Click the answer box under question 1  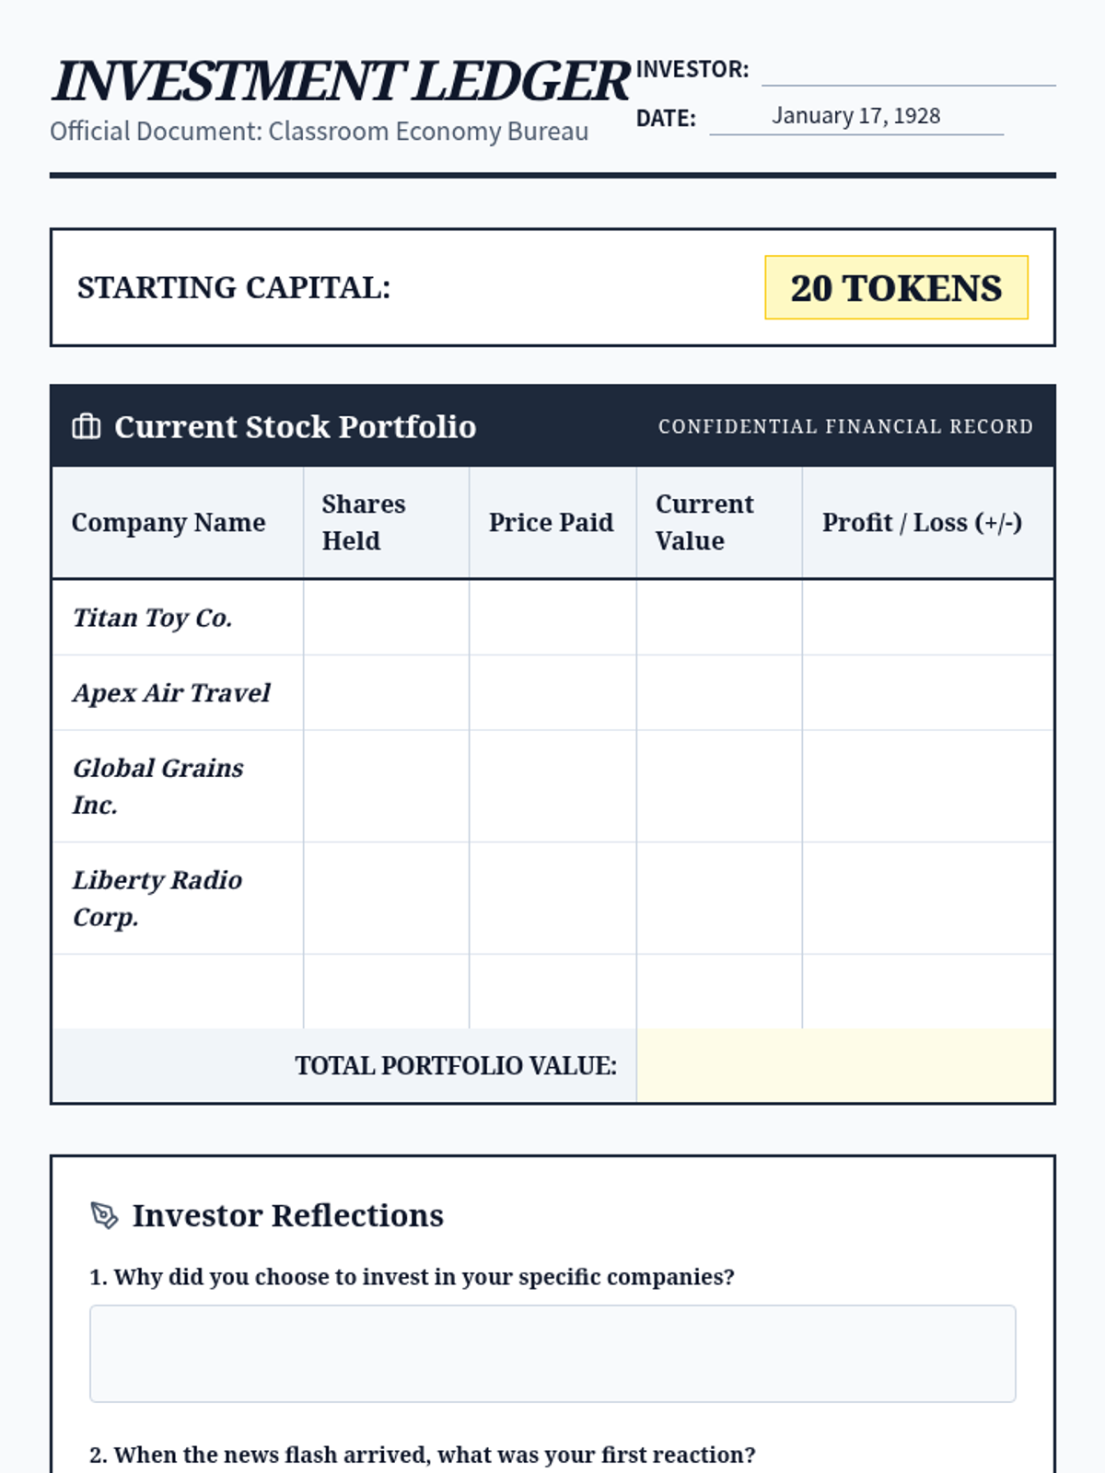click(x=552, y=1353)
